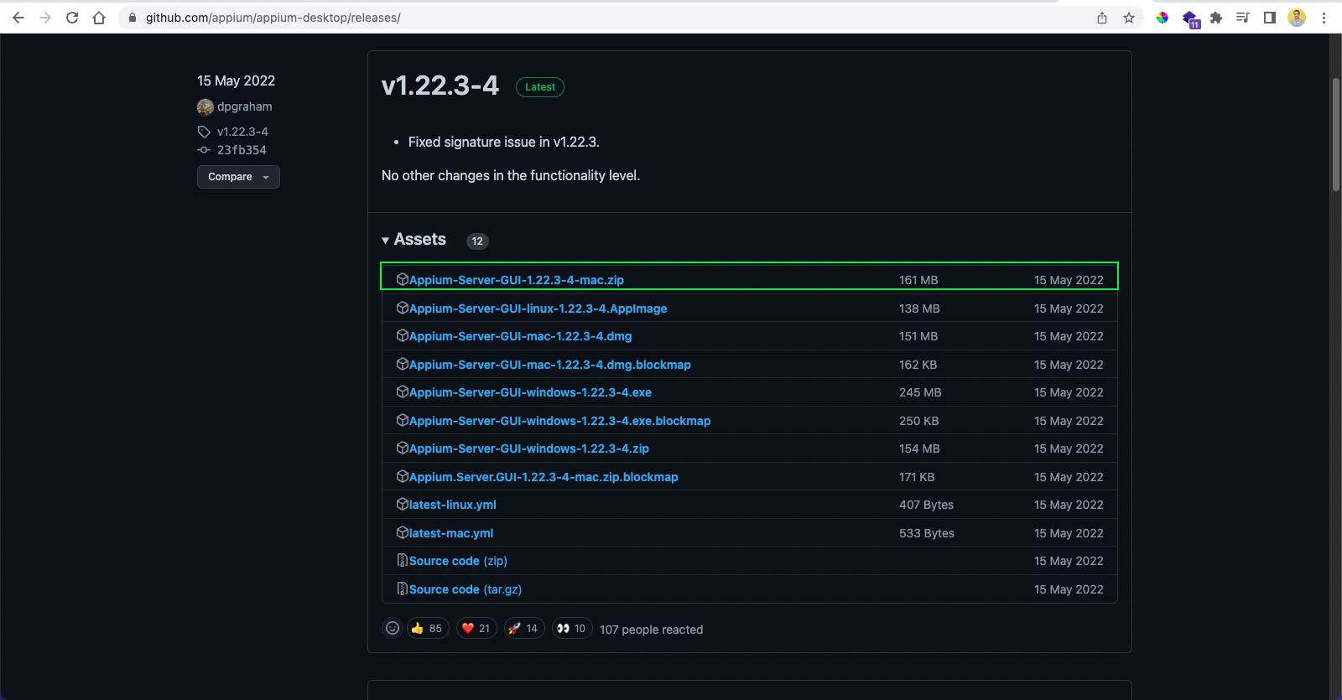Image resolution: width=1342 pixels, height=700 pixels.
Task: Open the Chrome profile avatar
Action: 1297,18
